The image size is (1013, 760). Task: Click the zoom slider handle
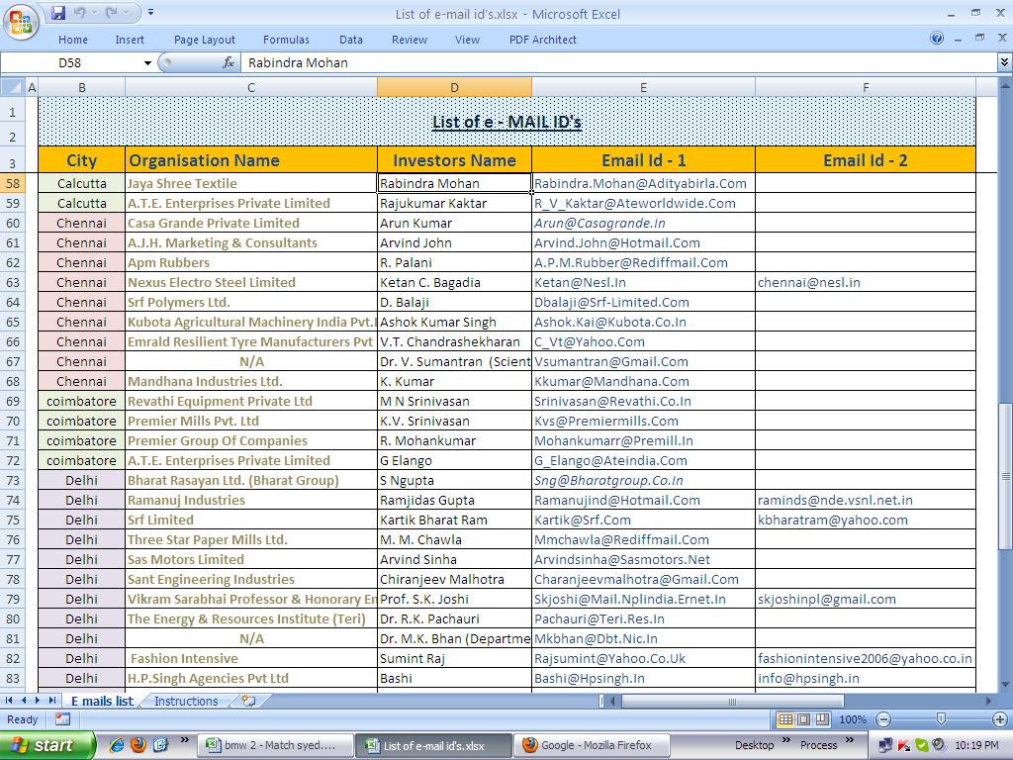click(x=942, y=719)
